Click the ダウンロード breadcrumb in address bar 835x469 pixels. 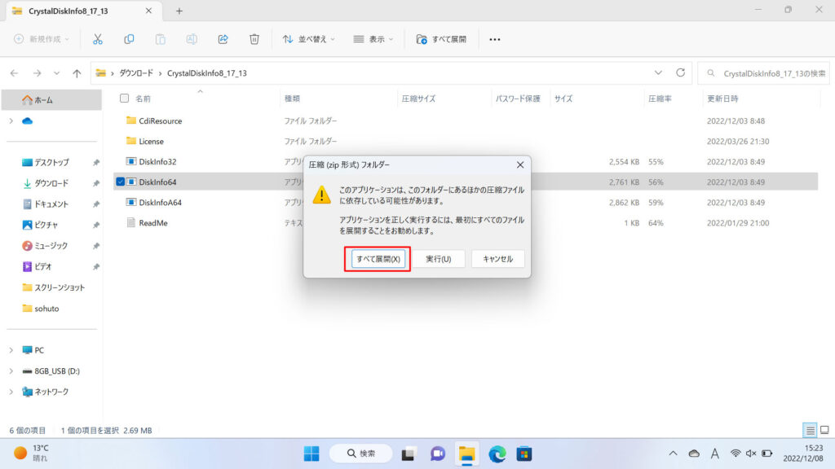click(136, 72)
